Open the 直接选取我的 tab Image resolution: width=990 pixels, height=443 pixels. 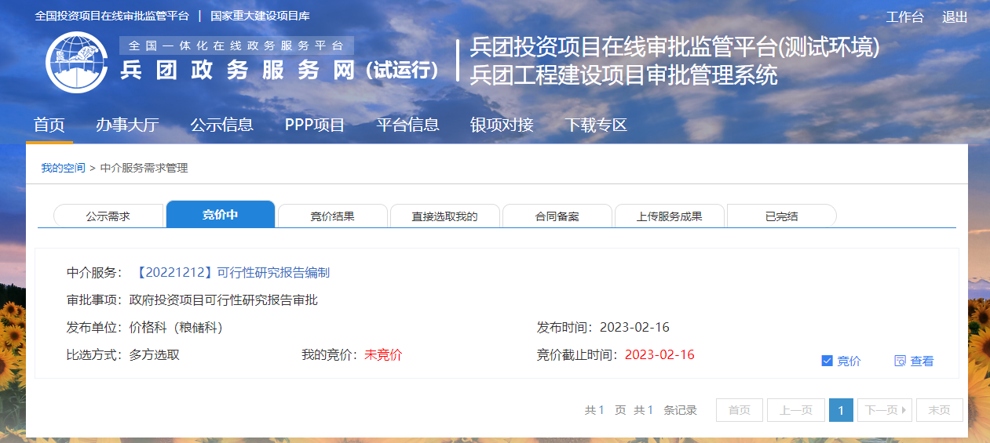(x=444, y=216)
